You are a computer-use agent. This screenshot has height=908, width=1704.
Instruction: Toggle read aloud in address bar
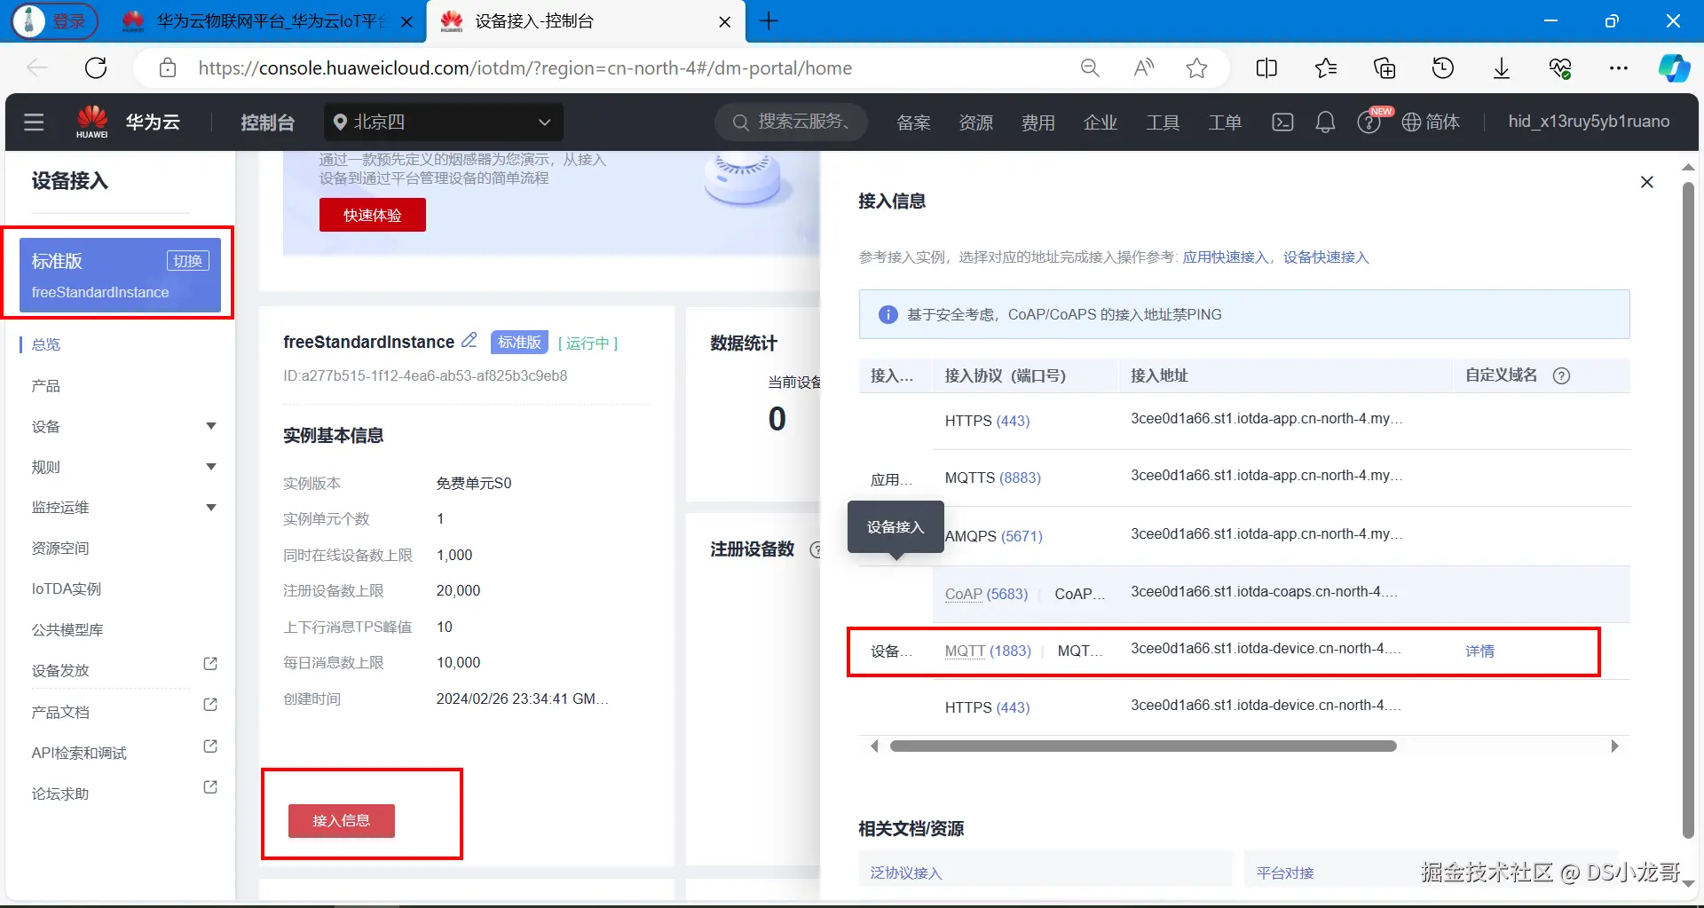pyautogui.click(x=1144, y=67)
